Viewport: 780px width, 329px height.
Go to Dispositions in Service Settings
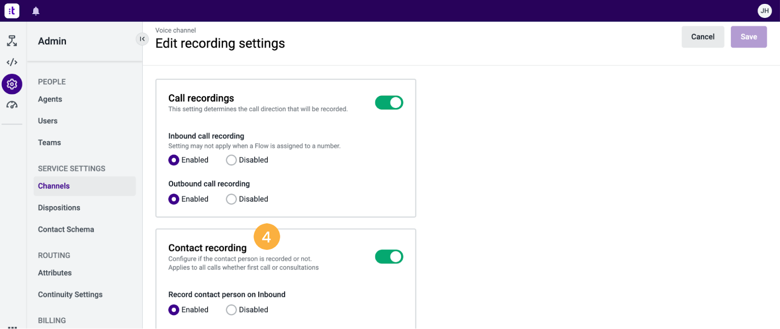59,208
